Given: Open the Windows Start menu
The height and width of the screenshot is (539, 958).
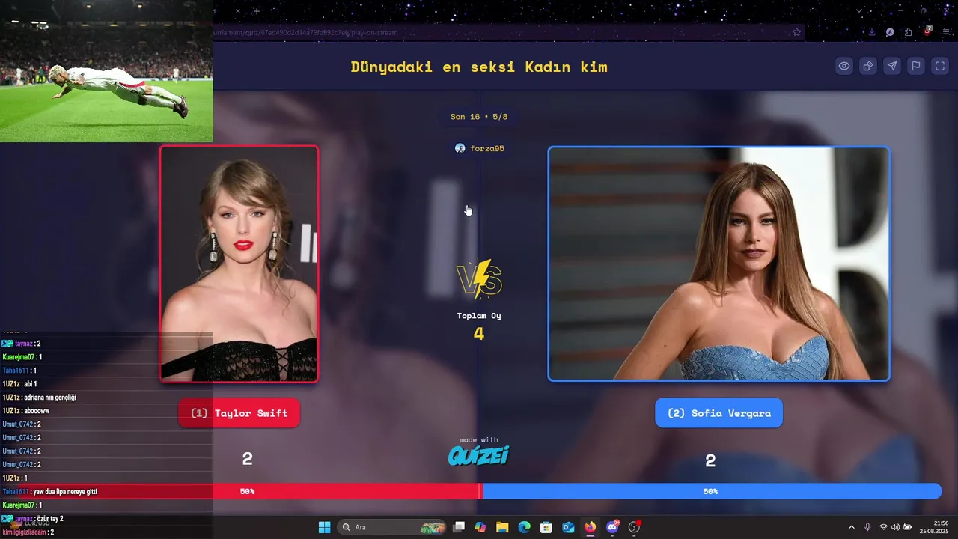Looking at the screenshot, I should click(324, 527).
